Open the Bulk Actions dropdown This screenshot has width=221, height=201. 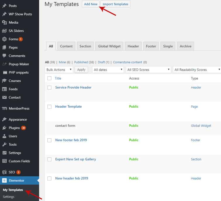point(59,70)
